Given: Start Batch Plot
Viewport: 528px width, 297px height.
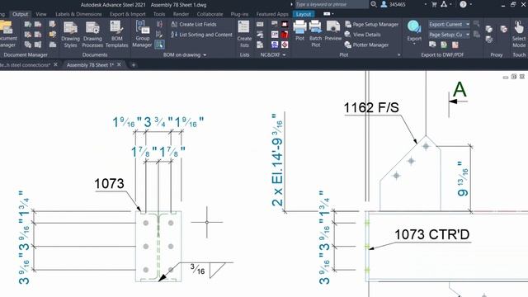Looking at the screenshot, I should [315, 33].
